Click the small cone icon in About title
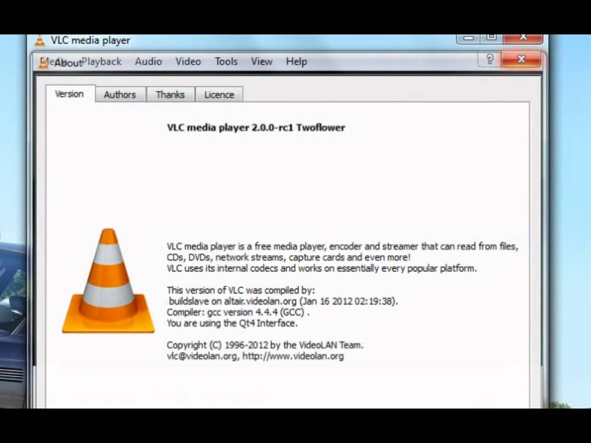Viewport: 591px width, 443px height. point(44,63)
